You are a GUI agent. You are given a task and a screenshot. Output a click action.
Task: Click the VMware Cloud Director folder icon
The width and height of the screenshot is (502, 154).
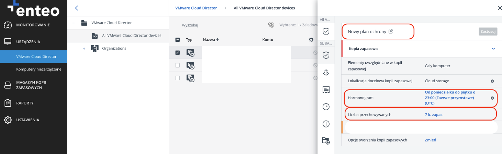click(x=84, y=23)
